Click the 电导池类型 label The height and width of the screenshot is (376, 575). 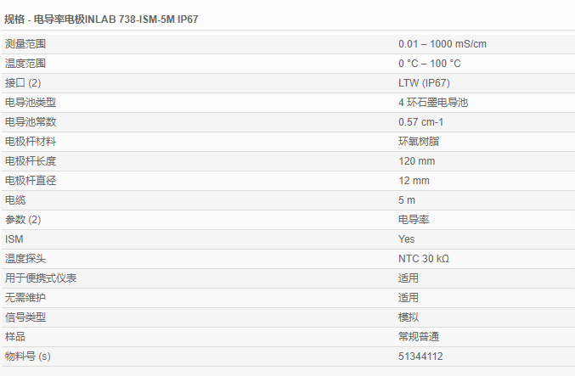pyautogui.click(x=31, y=102)
